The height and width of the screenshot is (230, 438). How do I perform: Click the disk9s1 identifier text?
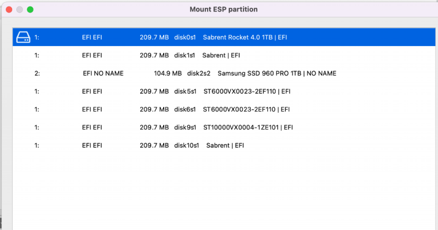[x=185, y=128]
